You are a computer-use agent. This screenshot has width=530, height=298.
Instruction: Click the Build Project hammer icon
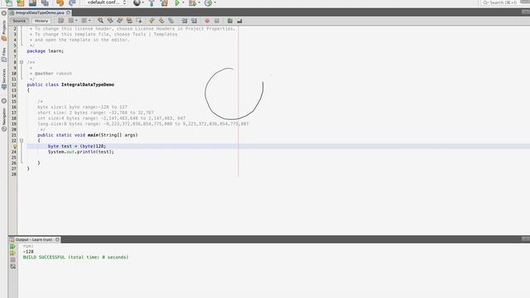pos(152,2)
